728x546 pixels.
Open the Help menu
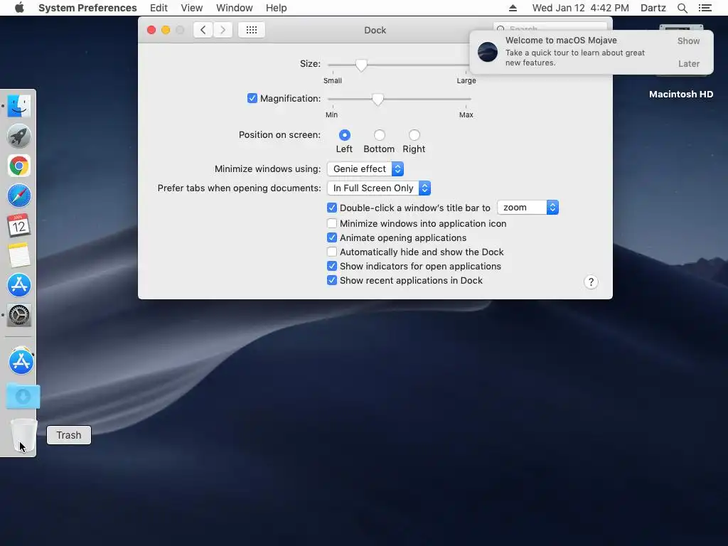coord(277,8)
